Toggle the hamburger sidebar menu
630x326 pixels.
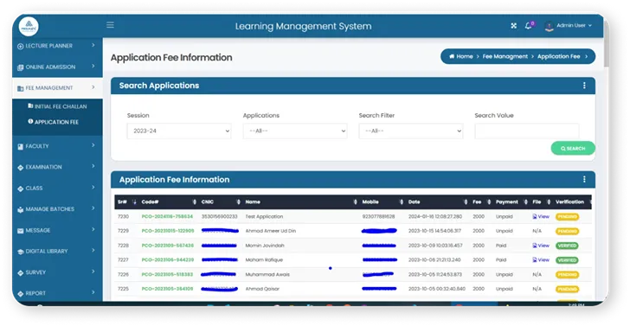[x=110, y=25]
